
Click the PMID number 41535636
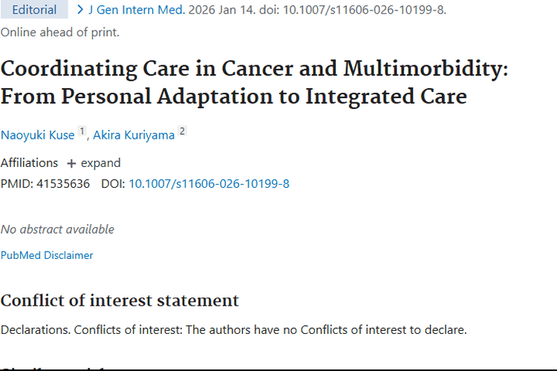[62, 183]
